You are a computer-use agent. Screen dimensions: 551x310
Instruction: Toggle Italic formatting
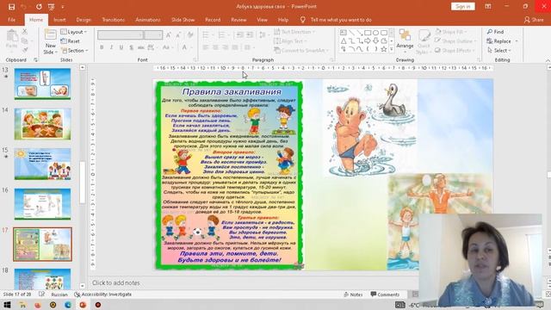tap(111, 47)
